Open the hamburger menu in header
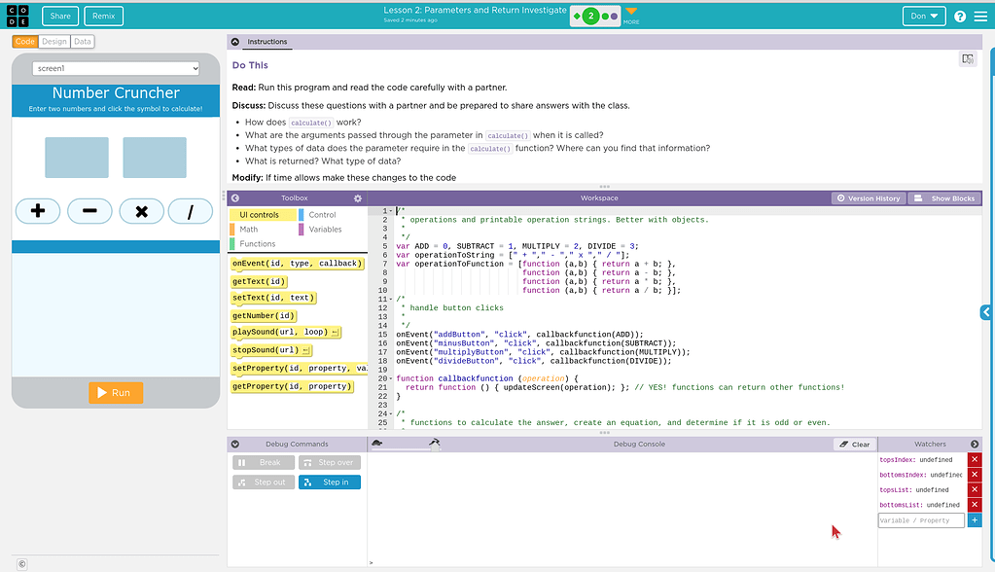Viewport: 995px width, 572px height. pyautogui.click(x=979, y=17)
